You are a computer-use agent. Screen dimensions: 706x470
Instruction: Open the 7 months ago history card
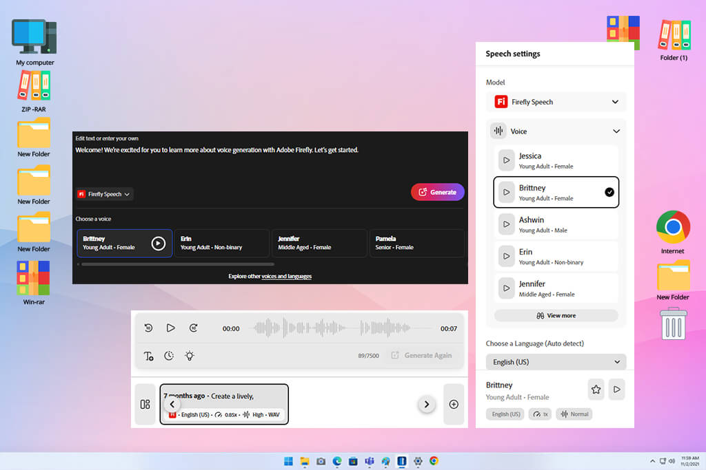(224, 405)
